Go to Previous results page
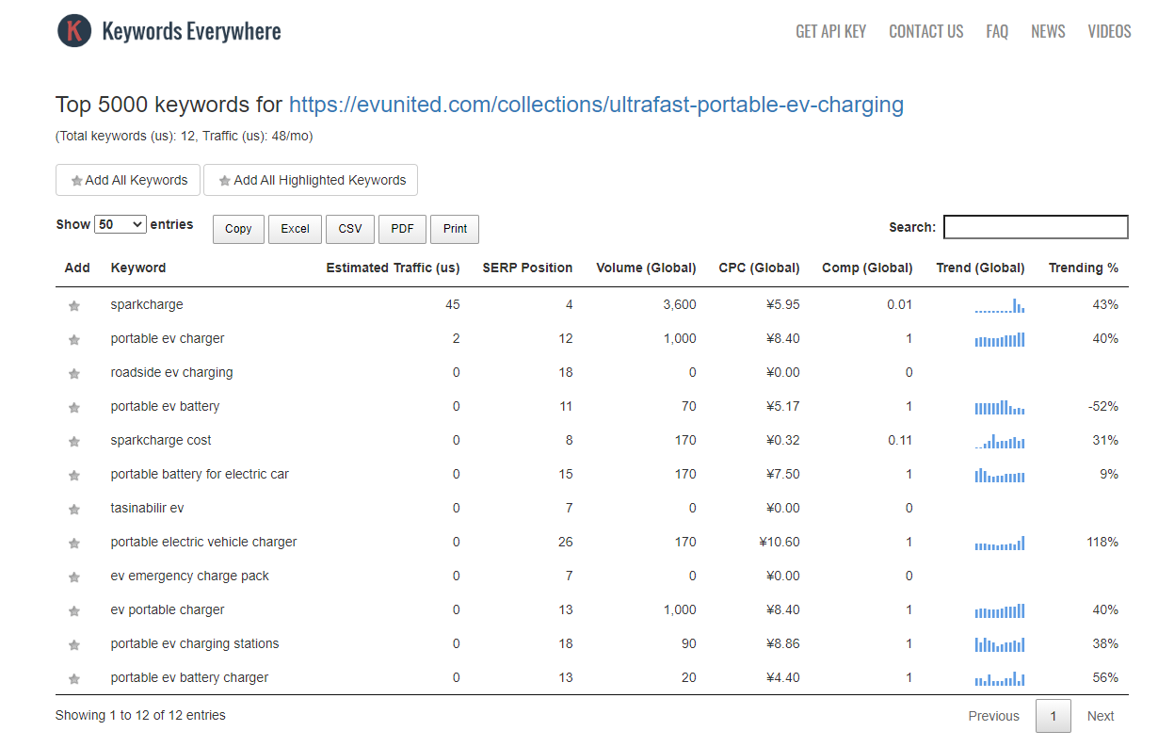This screenshot has width=1158, height=747. click(993, 716)
